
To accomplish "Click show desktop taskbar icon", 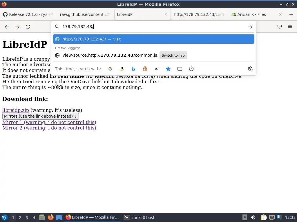I will [59, 218].
